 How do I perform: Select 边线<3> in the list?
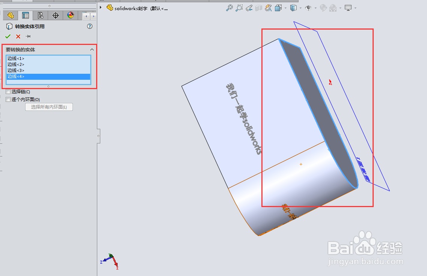(x=48, y=70)
